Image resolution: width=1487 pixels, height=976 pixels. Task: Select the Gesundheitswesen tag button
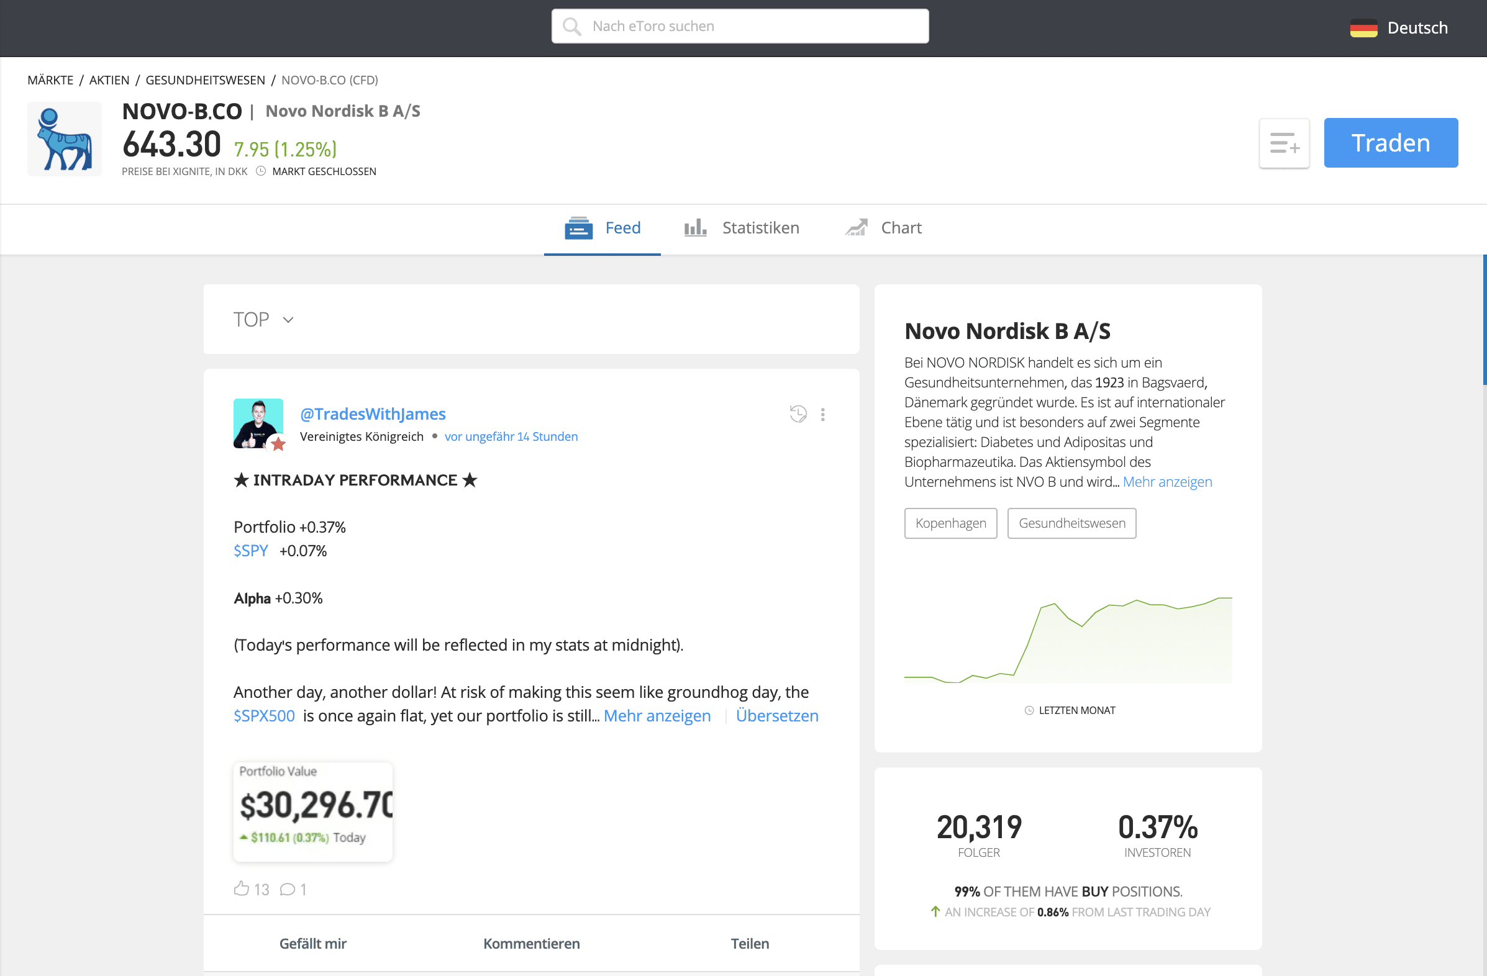point(1072,523)
